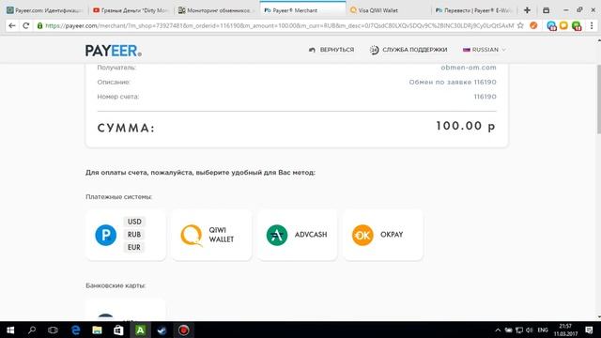This screenshot has width=601, height=338.
Task: Open the green A app on taskbar
Action: coord(140,330)
